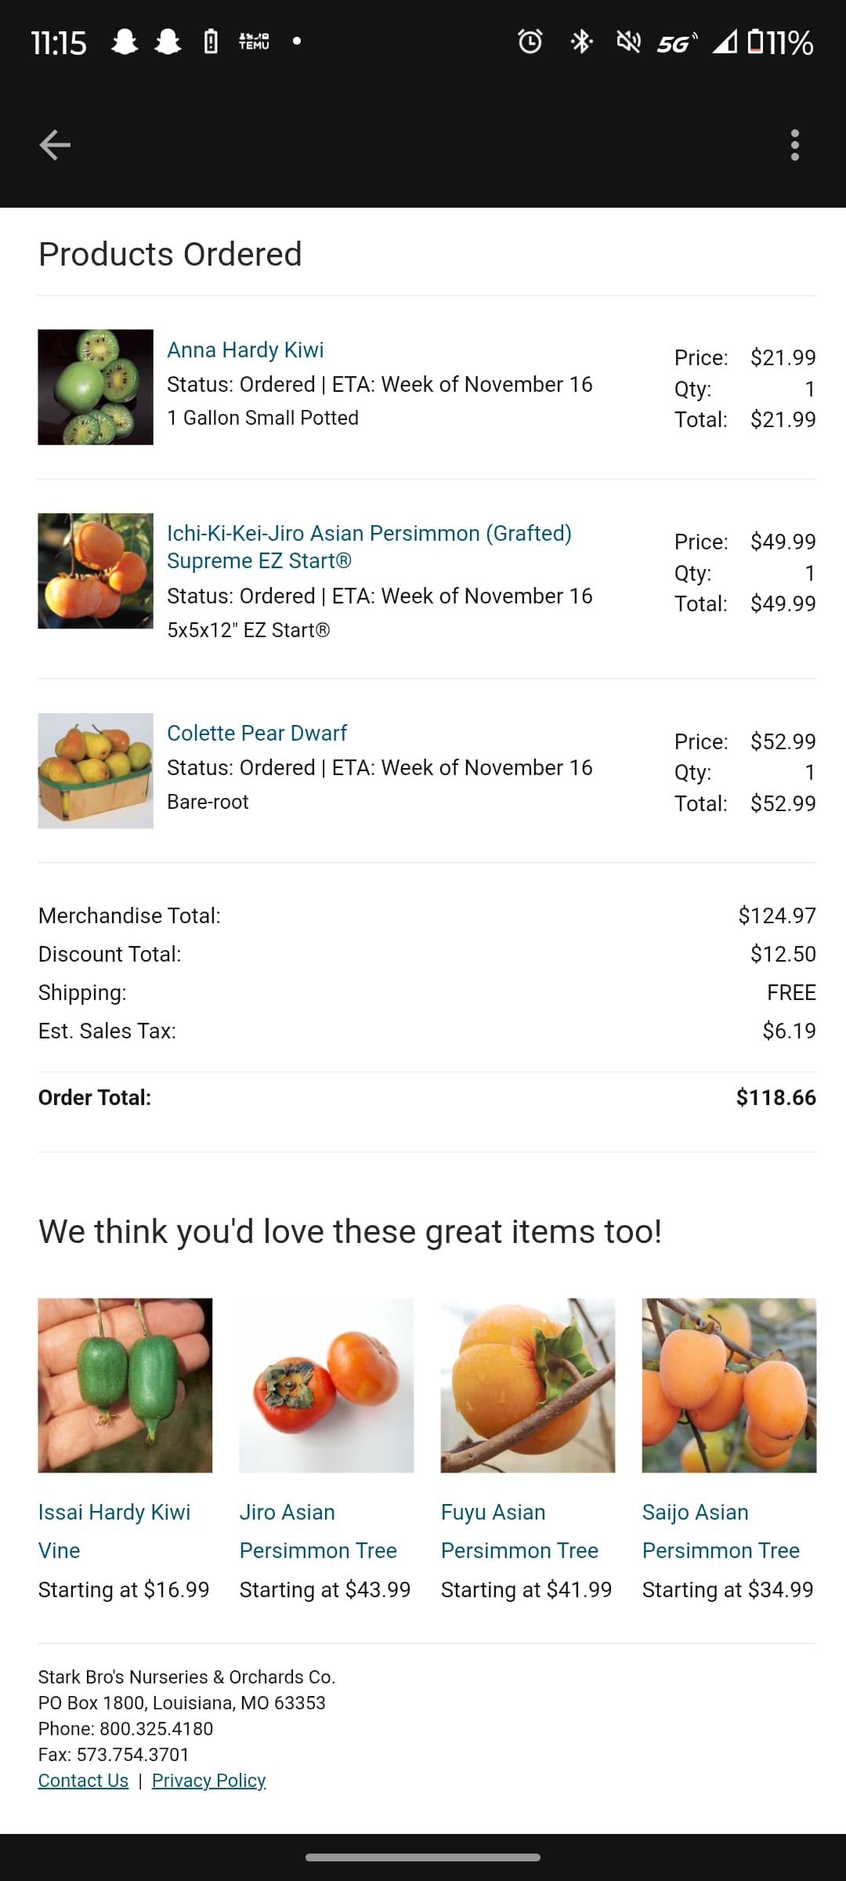
Task: Tap the Fuyu Asian Persimmon photo
Action: click(x=528, y=1385)
